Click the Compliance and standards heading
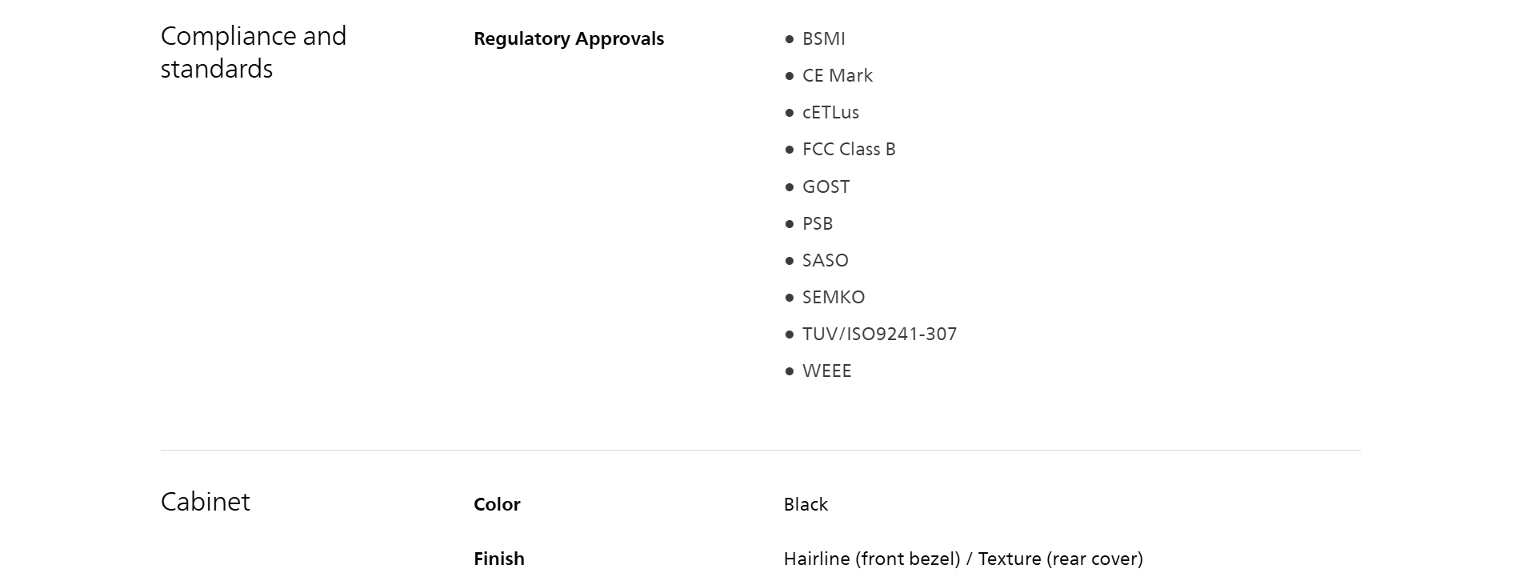 [253, 52]
